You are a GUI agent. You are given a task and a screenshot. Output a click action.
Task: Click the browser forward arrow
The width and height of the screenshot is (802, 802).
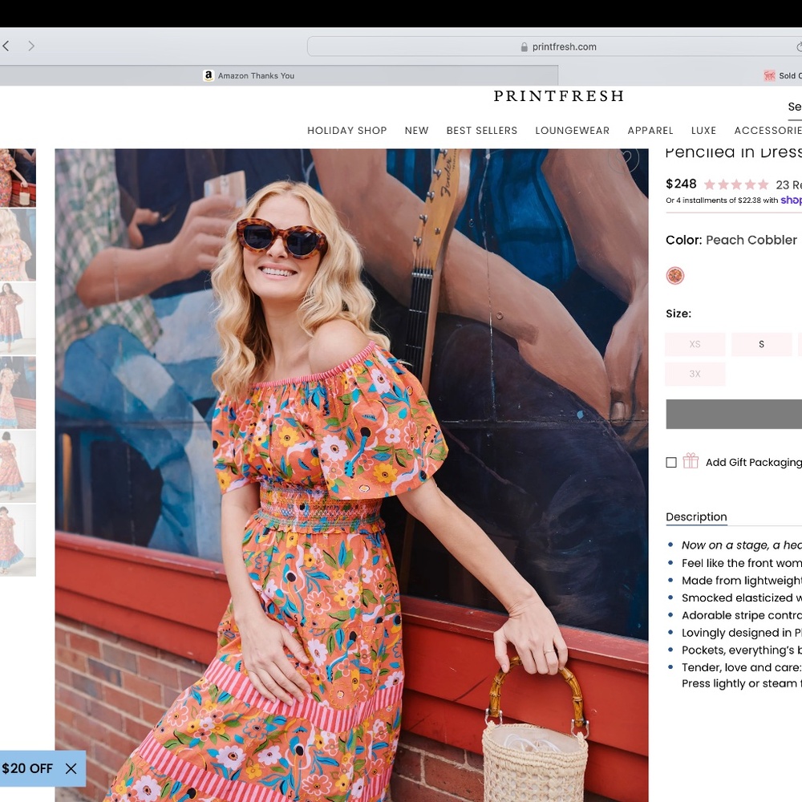click(x=30, y=46)
